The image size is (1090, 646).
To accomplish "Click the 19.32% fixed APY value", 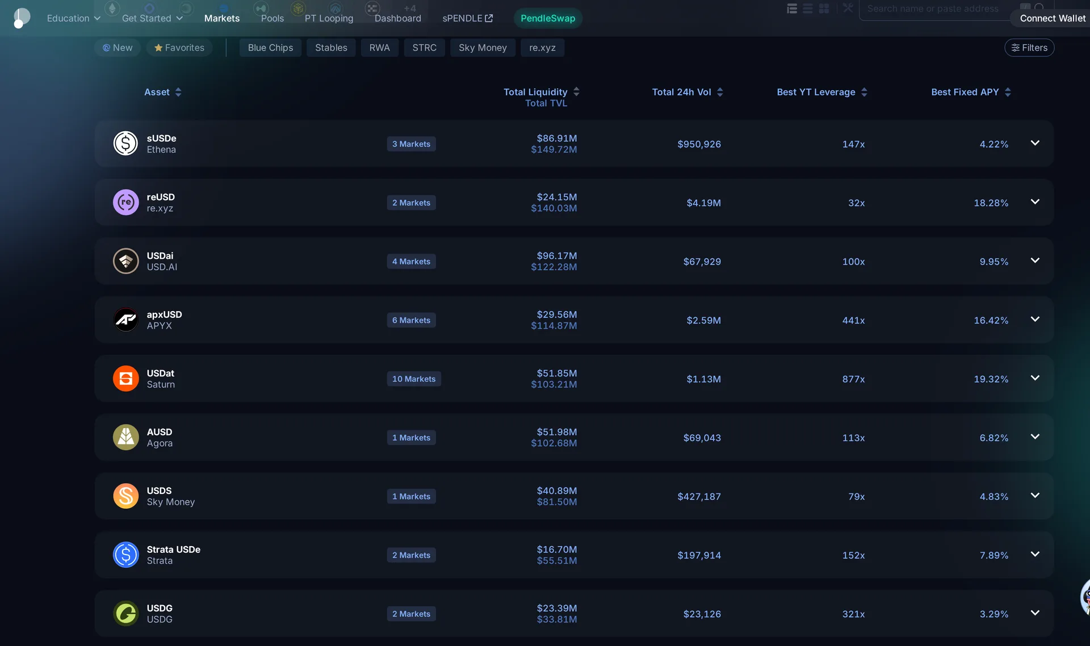I will pos(991,379).
